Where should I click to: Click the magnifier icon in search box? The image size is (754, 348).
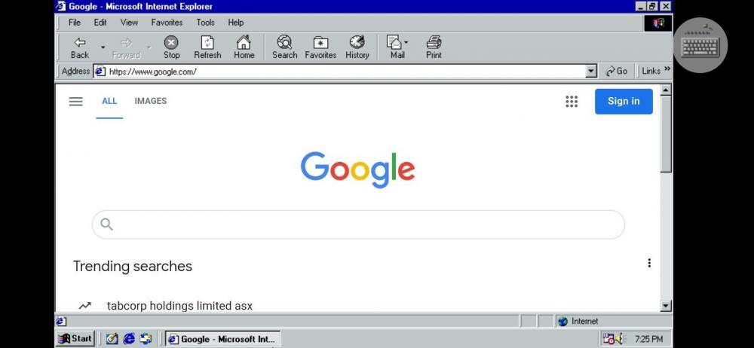[x=107, y=224]
